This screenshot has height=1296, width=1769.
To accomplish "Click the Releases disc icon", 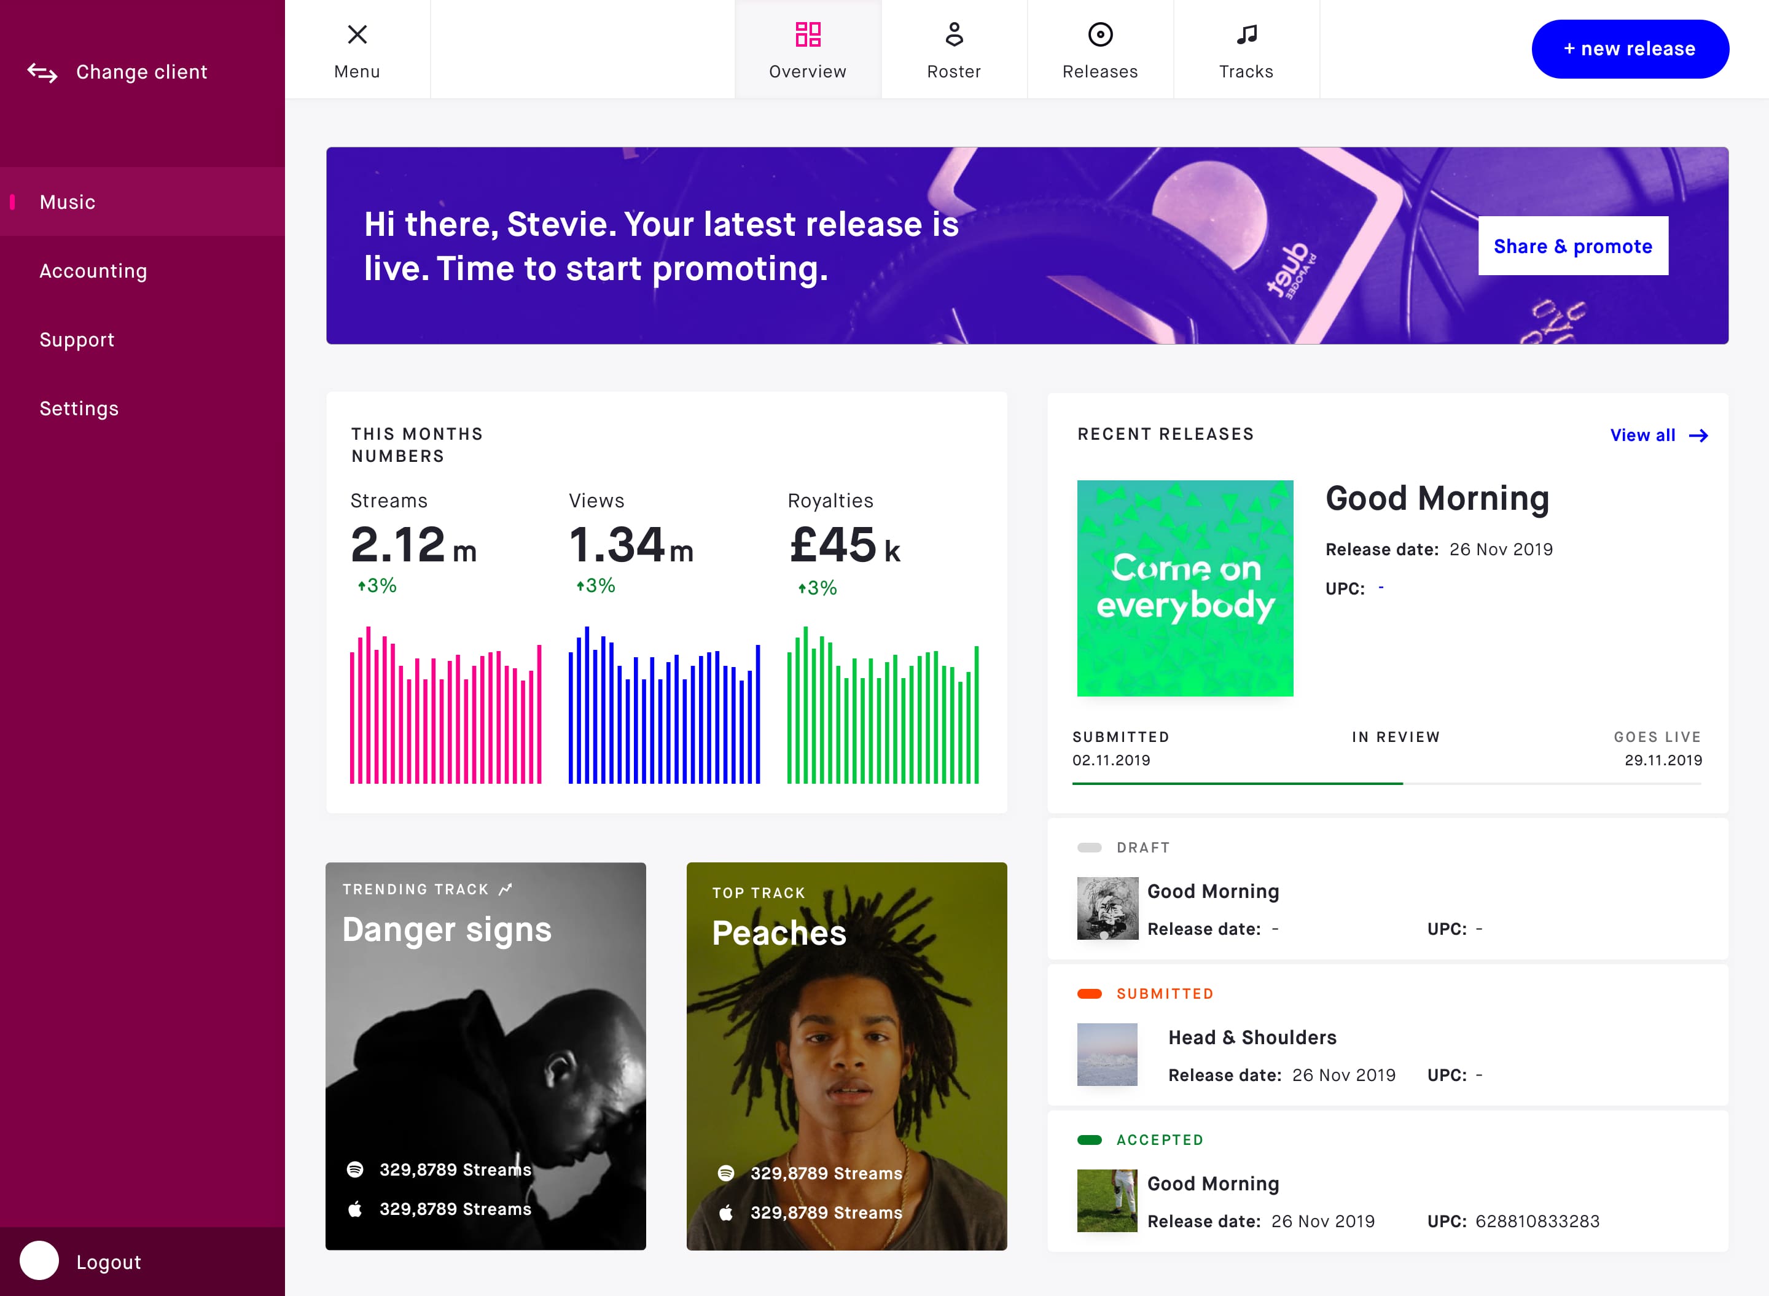I will pyautogui.click(x=1100, y=34).
